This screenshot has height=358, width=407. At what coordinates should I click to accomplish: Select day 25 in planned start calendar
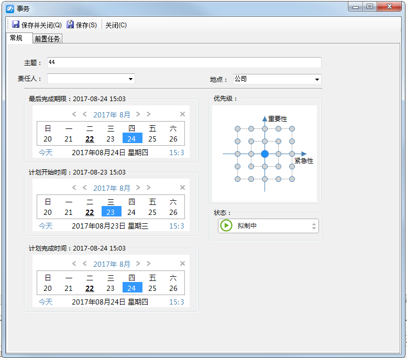click(x=152, y=212)
